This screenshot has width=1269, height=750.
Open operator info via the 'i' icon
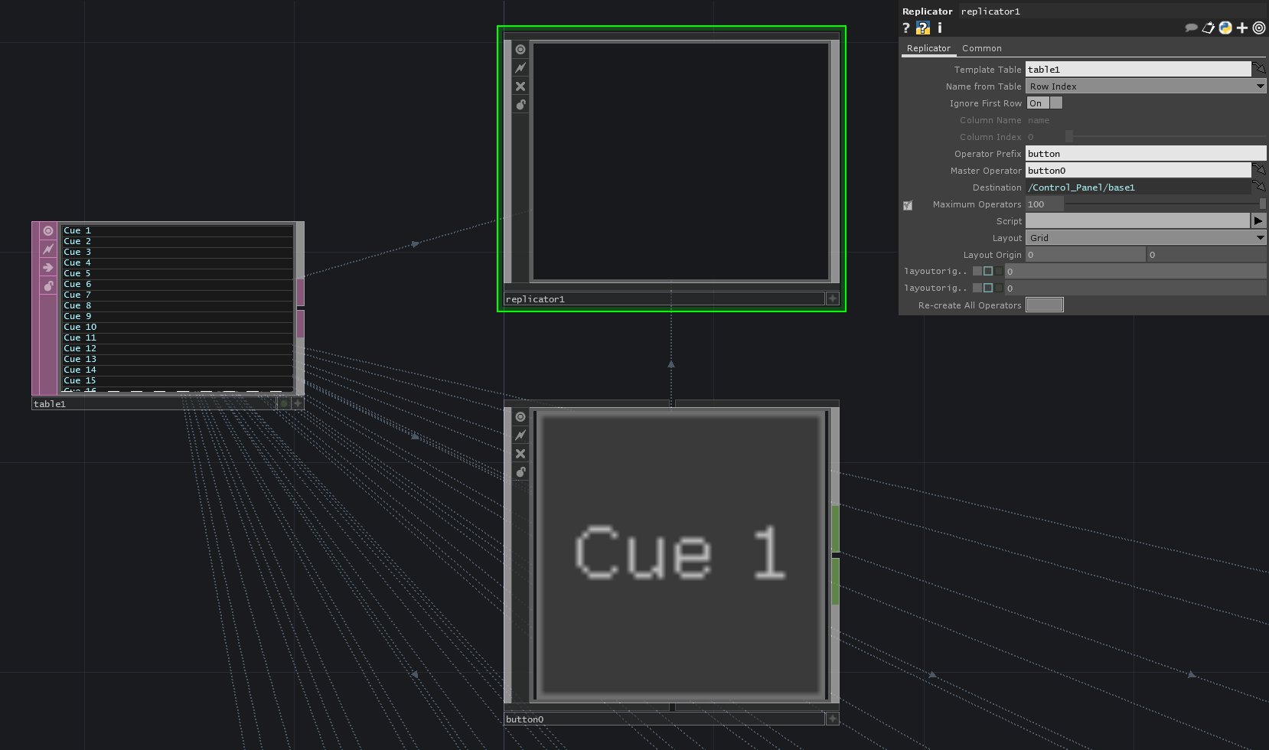pos(939,28)
